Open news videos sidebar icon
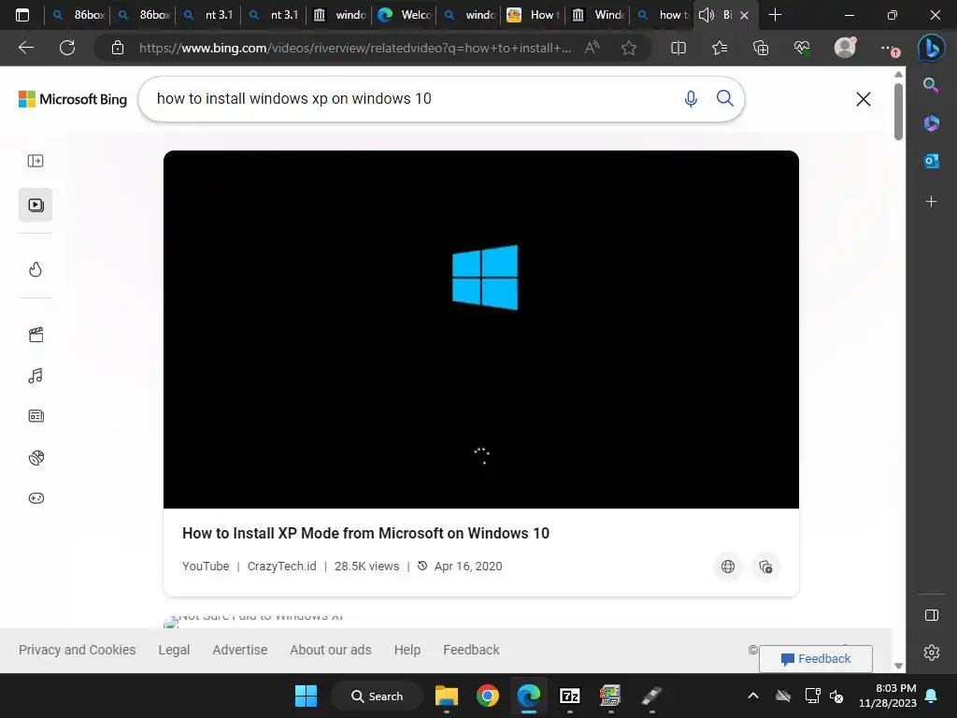Viewport: 957px width, 718px height. [36, 416]
